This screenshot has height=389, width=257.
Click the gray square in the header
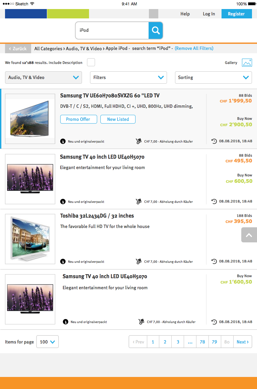[154, 14]
